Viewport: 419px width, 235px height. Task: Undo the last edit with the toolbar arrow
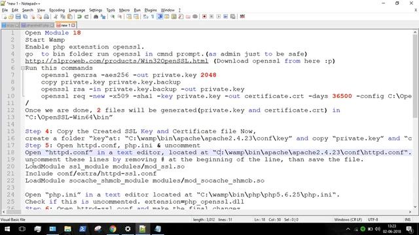pos(79,16)
